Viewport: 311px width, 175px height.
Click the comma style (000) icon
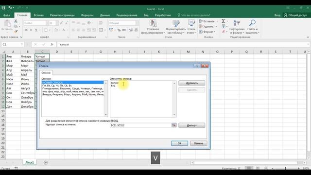(124, 30)
